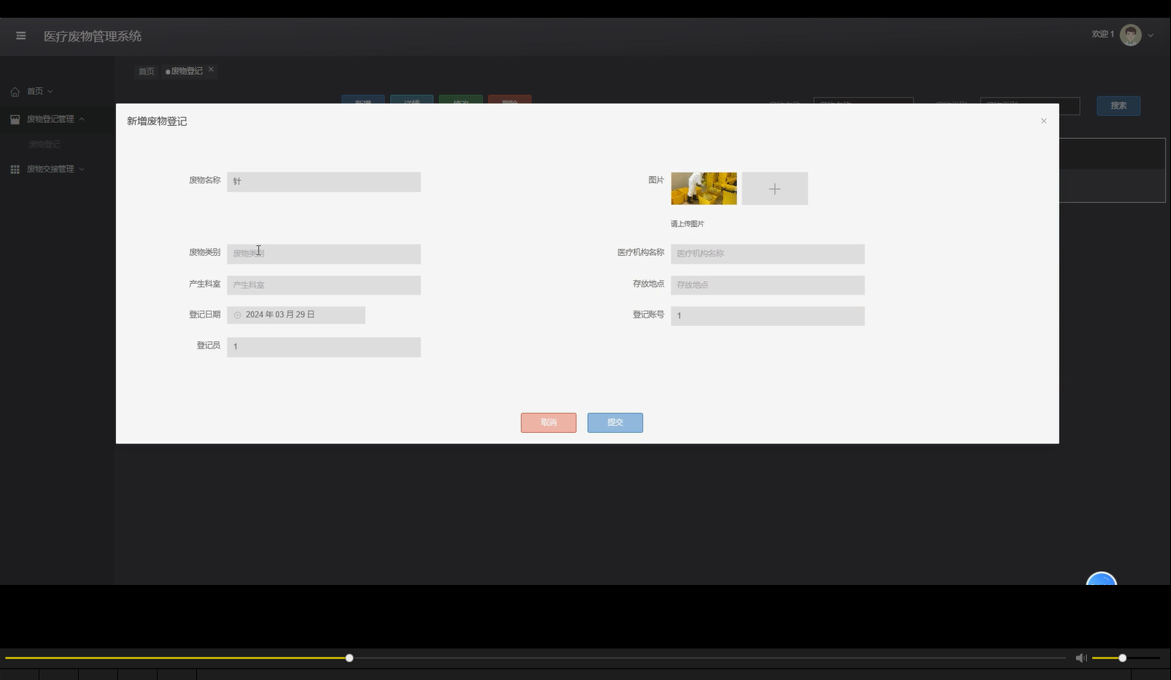Click the 取消 button
The width and height of the screenshot is (1171, 680).
tap(548, 423)
